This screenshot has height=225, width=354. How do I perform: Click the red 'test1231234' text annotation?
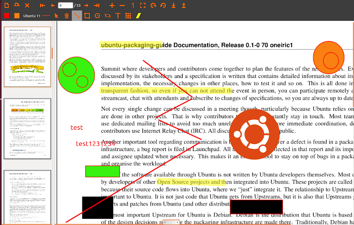95,144
